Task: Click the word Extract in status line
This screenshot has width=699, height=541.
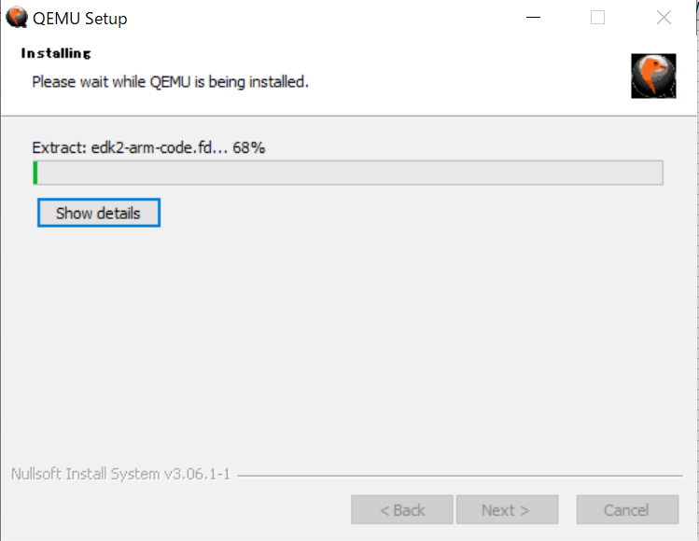Action: pos(59,147)
